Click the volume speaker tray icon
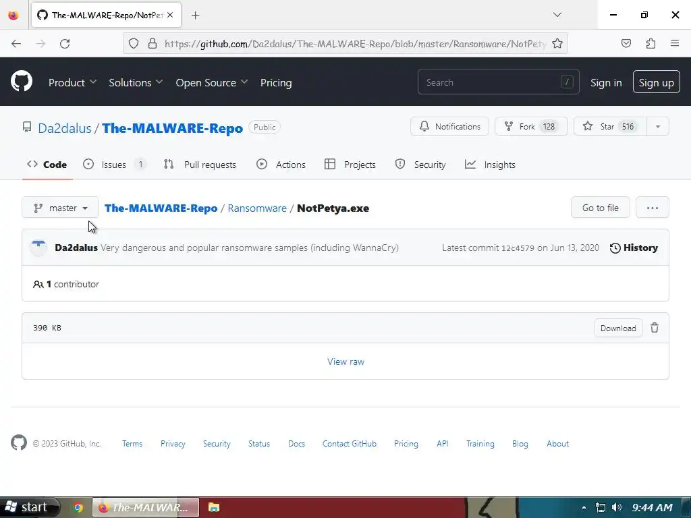The height and width of the screenshot is (518, 691). tap(617, 507)
